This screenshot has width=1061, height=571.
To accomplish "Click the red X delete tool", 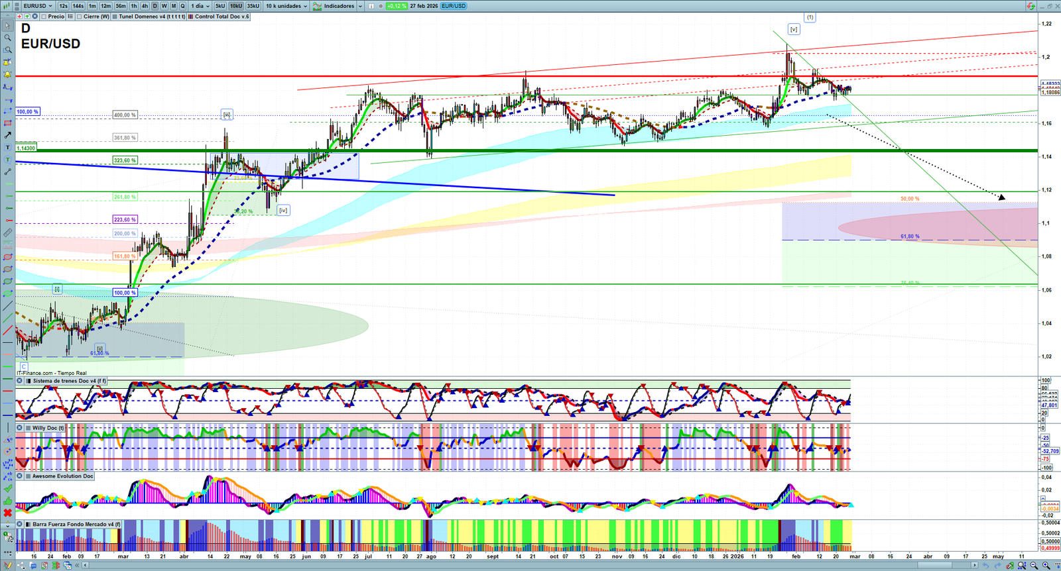I will pyautogui.click(x=8, y=513).
